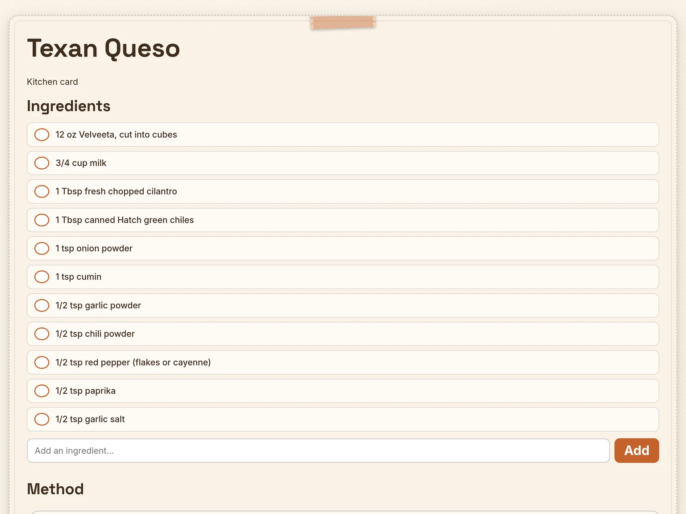
Task: Click the Add button
Action: pos(637,451)
